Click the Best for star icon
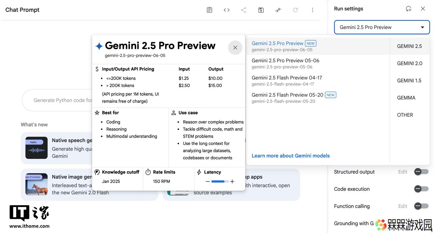434x233 pixels. click(x=97, y=113)
